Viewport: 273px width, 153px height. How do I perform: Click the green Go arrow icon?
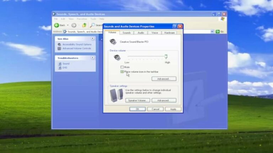point(218,32)
